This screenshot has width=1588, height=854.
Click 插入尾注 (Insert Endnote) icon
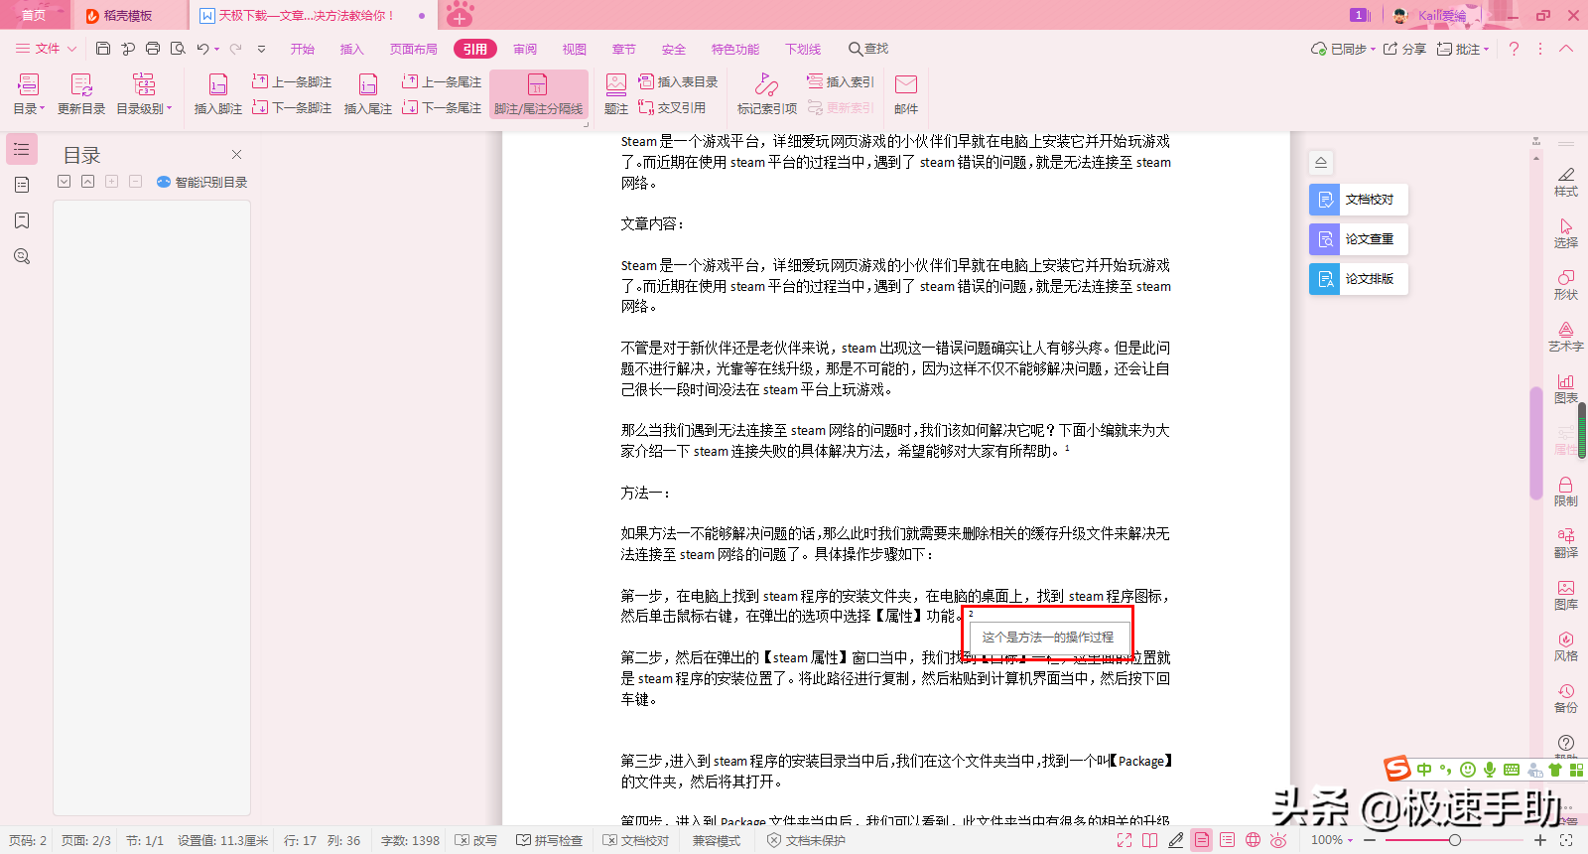point(368,95)
